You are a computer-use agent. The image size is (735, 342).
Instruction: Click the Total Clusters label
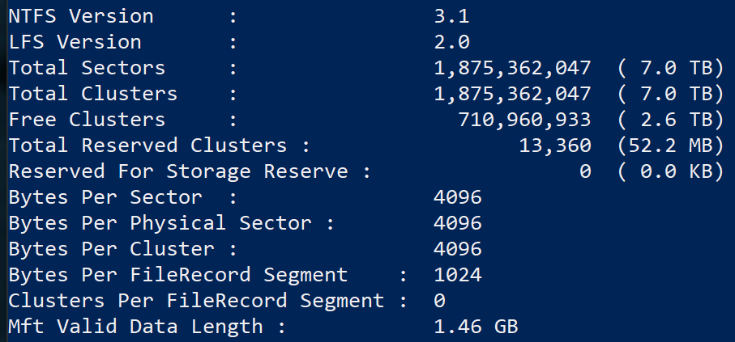pyautogui.click(x=93, y=93)
